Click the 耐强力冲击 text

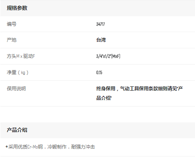pyautogui.click(x=83, y=147)
